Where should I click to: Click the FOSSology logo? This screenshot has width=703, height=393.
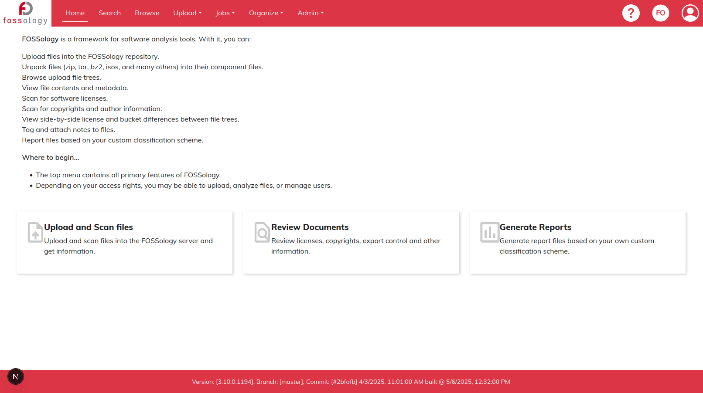point(25,13)
